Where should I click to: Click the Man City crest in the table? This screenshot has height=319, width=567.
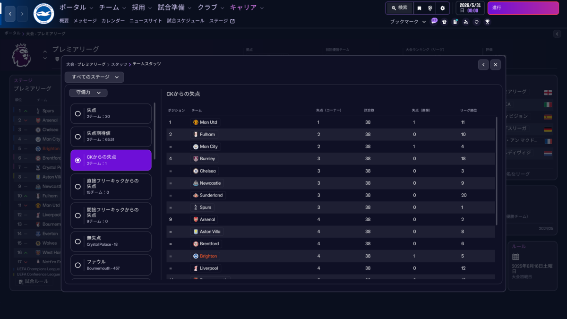click(196, 147)
